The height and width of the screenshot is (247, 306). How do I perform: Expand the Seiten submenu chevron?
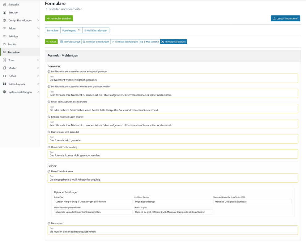pos(38,28)
